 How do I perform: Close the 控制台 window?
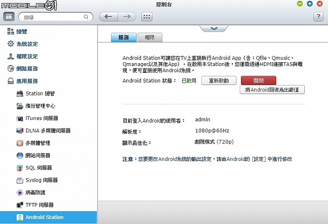(x=319, y=4)
